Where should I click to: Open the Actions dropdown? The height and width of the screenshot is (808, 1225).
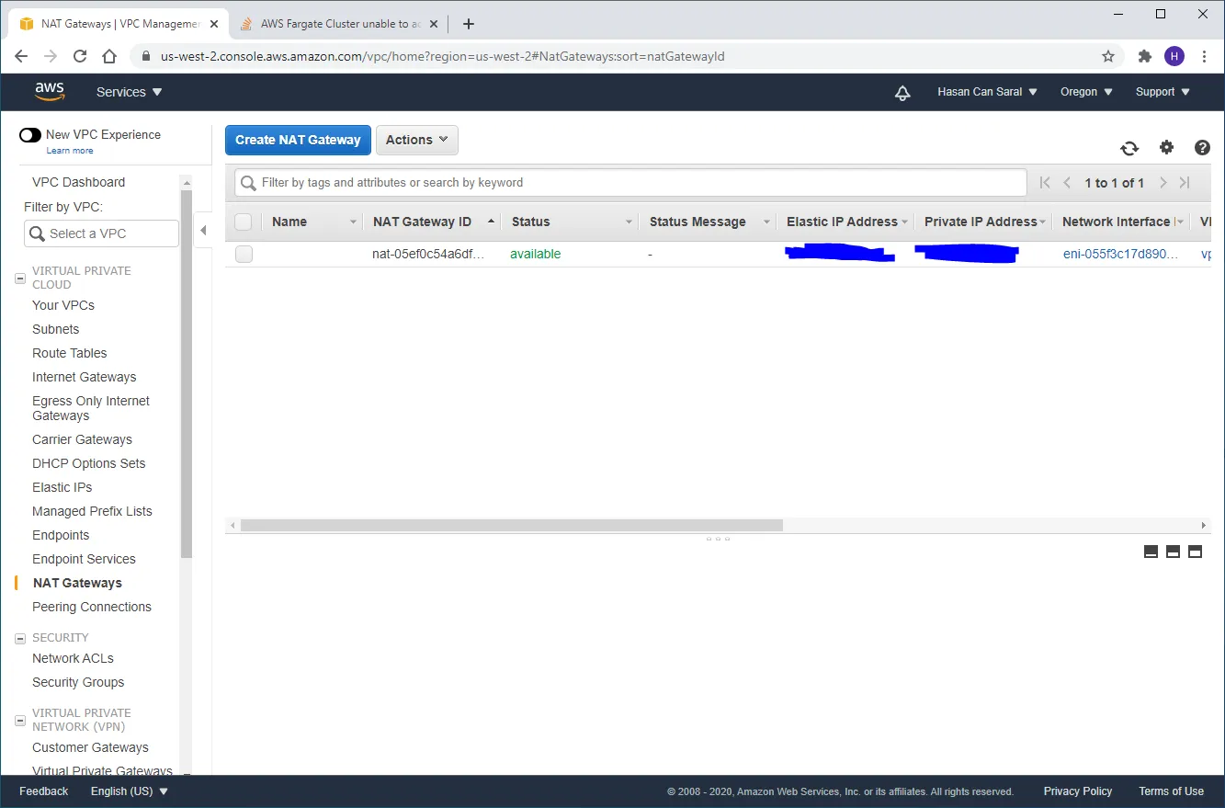[x=417, y=140]
